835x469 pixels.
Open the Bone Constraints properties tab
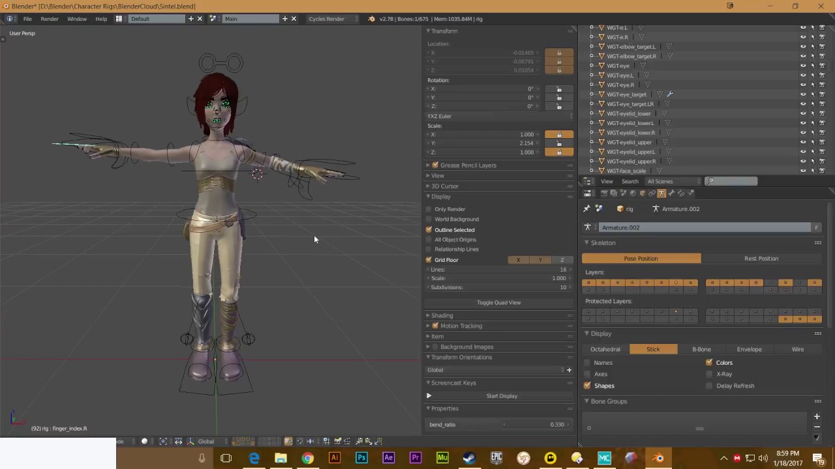click(x=681, y=193)
